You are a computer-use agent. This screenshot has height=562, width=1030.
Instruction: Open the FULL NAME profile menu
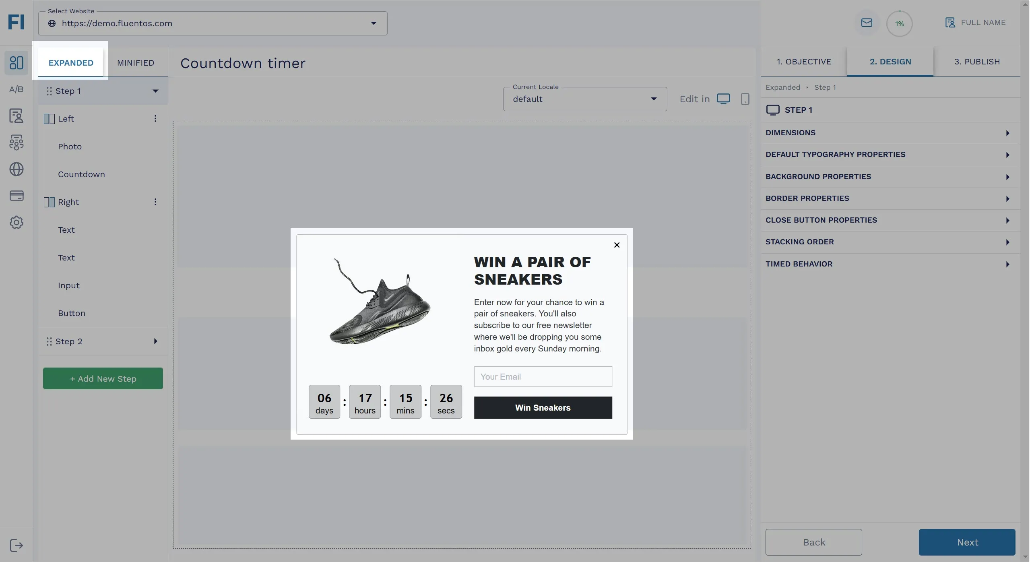pyautogui.click(x=975, y=23)
